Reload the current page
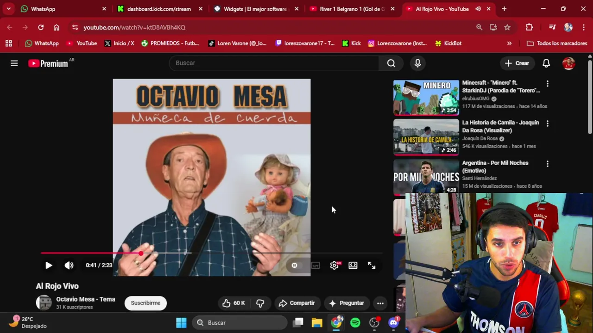This screenshot has width=593, height=333. point(41,27)
